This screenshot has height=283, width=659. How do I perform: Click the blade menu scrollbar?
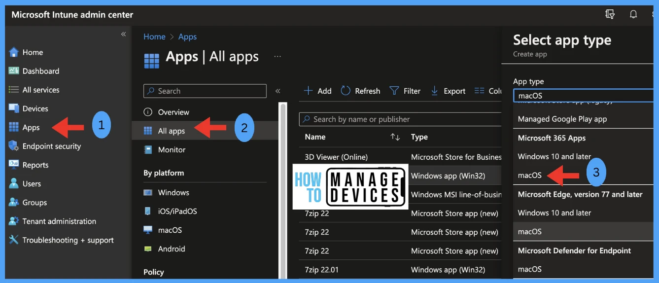283,191
